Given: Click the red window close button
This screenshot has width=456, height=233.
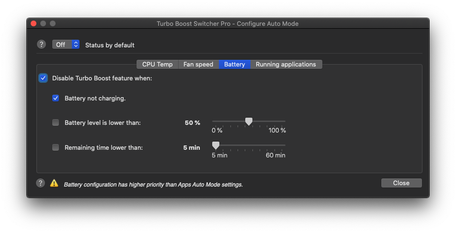Looking at the screenshot, I should tap(34, 23).
